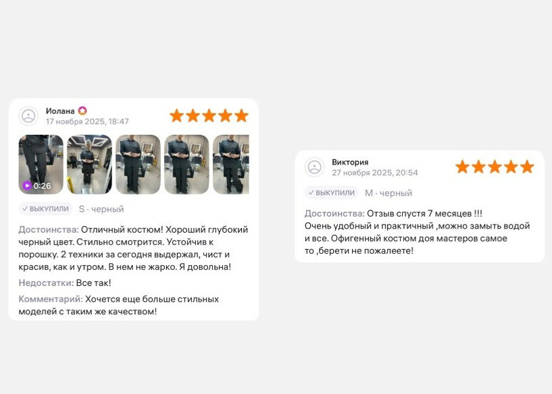Click the M · черный size label

click(388, 193)
